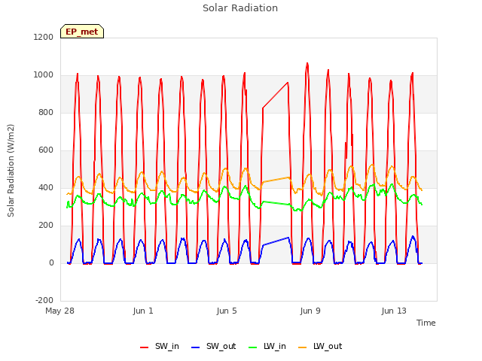
Task: Click the -200 y-axis tick label
Action: tap(44, 300)
